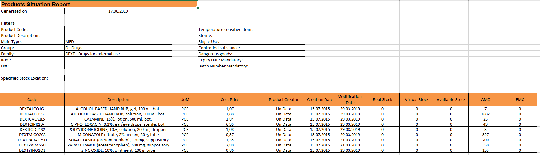The height and width of the screenshot is (155, 540).
Task: Click the cost price 6,95 cell
Action: pos(230,124)
